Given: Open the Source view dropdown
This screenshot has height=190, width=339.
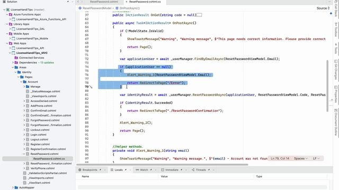Looking at the screenshot, I should click(323, 8).
